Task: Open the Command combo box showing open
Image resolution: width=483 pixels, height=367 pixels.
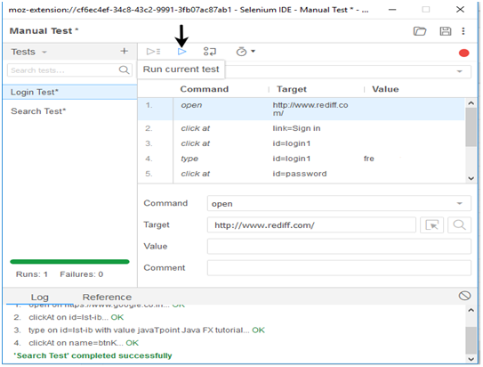Action: coord(339,204)
